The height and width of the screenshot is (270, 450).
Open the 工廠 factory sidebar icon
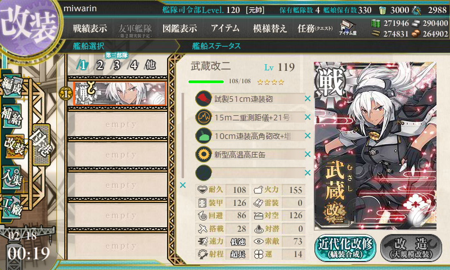tap(12, 206)
